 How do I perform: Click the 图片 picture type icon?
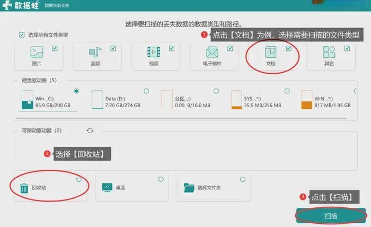click(x=37, y=52)
